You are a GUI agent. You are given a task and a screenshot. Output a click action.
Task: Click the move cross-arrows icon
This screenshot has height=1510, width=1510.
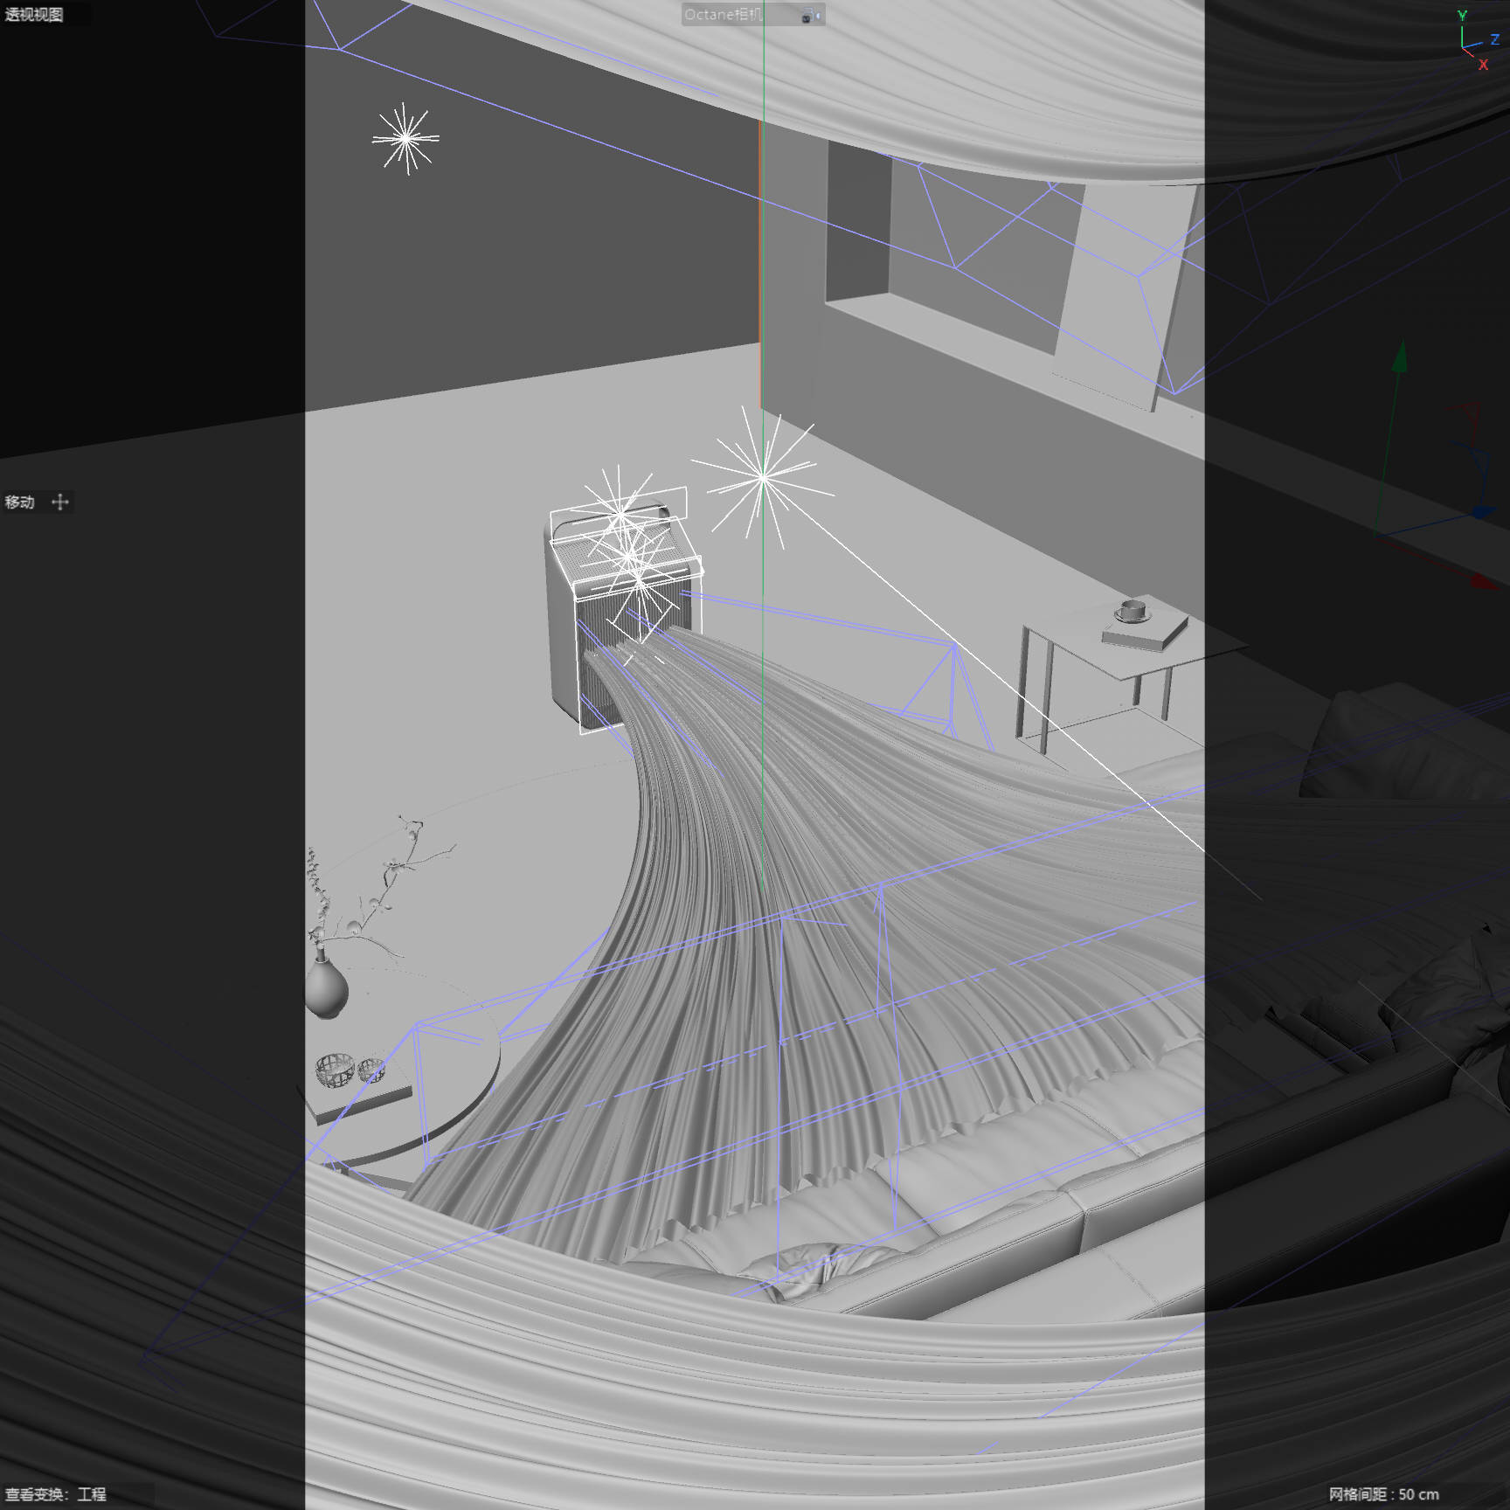click(x=60, y=502)
